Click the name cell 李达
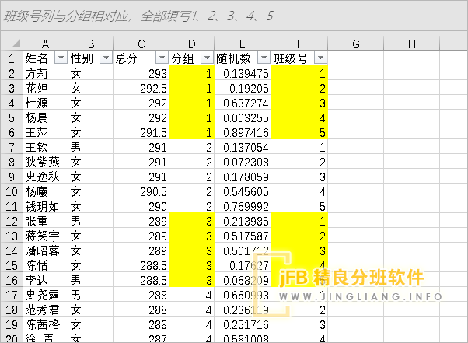468x343 pixels. 46,280
